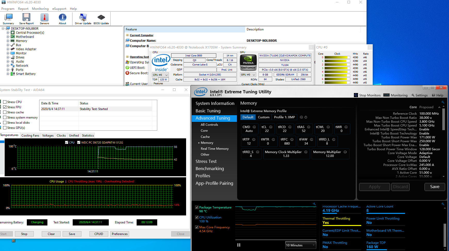Click the Save Report icon in HWiNFO
Viewport: 449px width, 251px height.
(x=26, y=19)
